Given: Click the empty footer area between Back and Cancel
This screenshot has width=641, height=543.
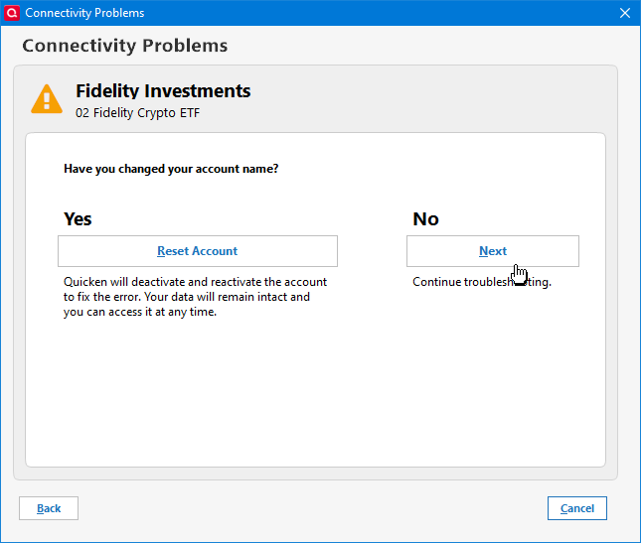Looking at the screenshot, I should coord(312,508).
